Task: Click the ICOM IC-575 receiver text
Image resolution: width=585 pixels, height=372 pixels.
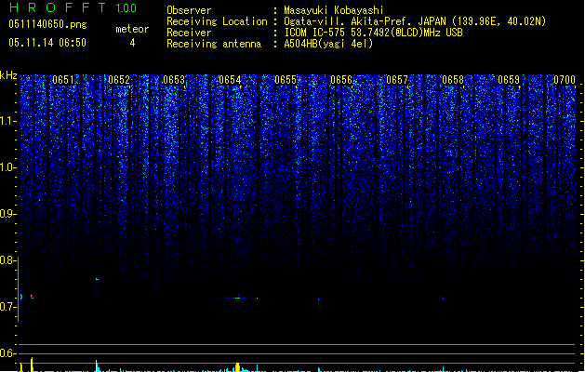Action: tap(373, 33)
